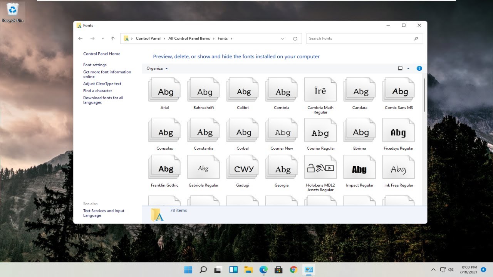Viewport: 493px width, 277px height.
Task: Select the Candara font icon
Action: 360,90
